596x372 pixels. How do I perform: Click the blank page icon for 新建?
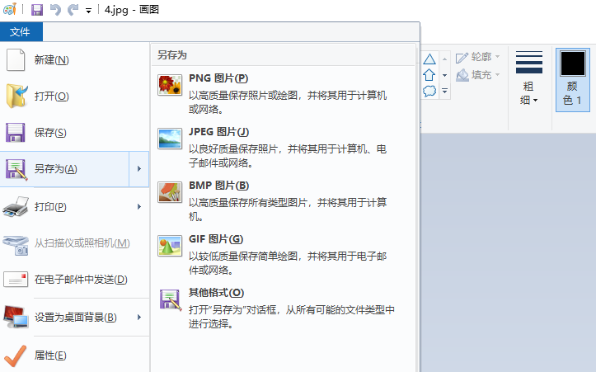point(16,59)
